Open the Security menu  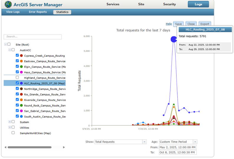point(169,4)
